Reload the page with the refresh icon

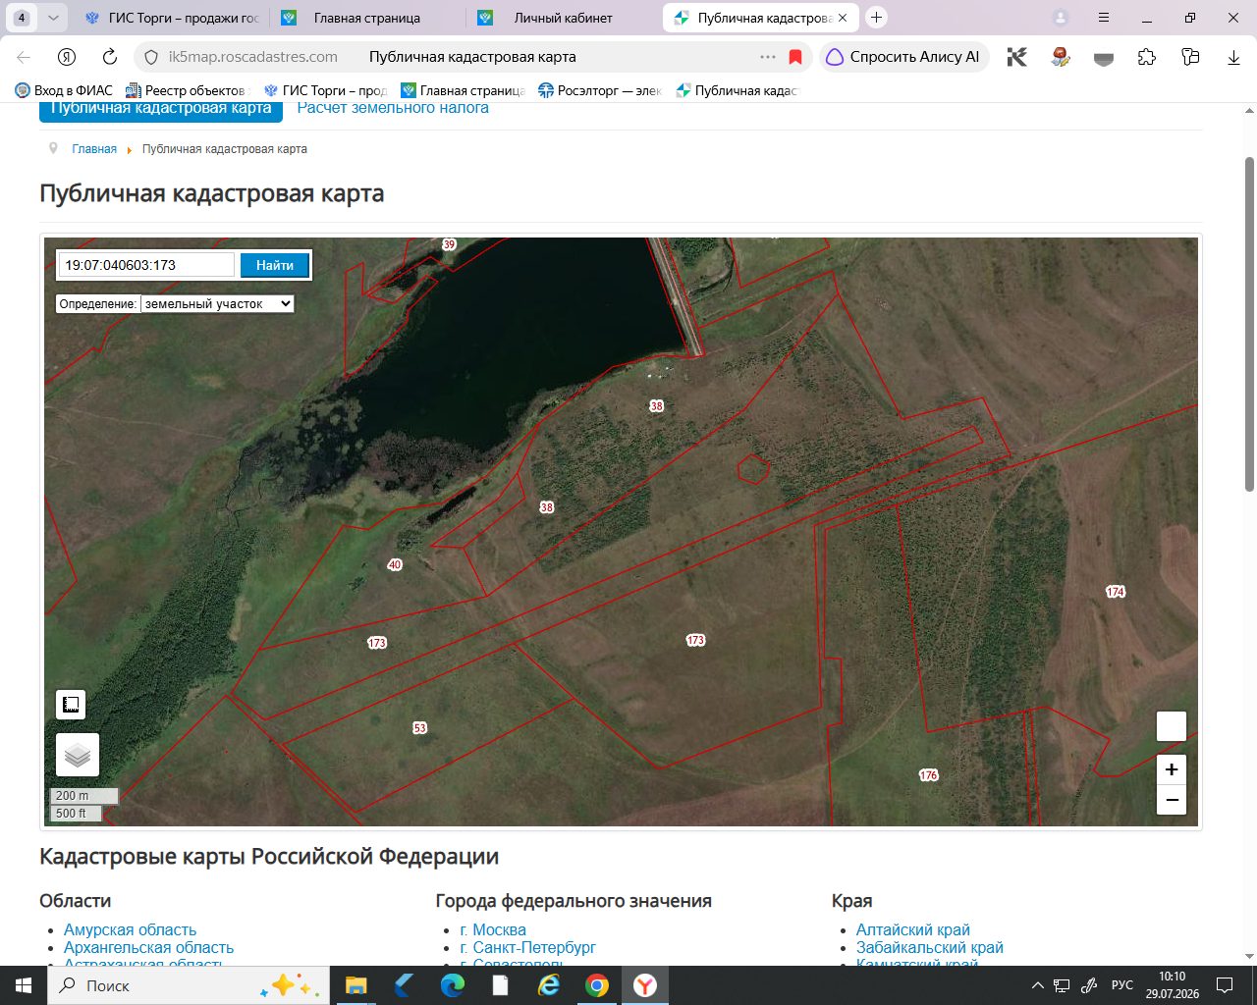pyautogui.click(x=110, y=57)
